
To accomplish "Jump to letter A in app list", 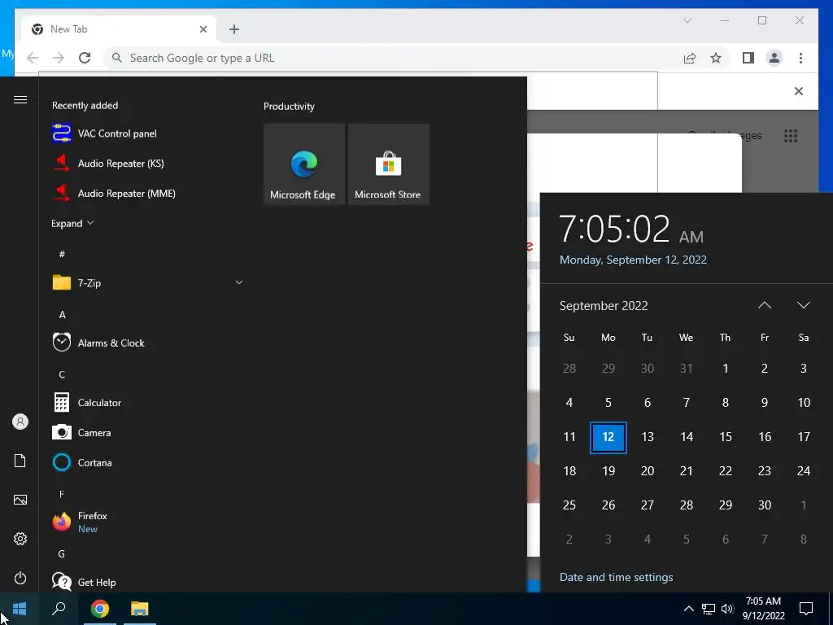I will [x=62, y=315].
